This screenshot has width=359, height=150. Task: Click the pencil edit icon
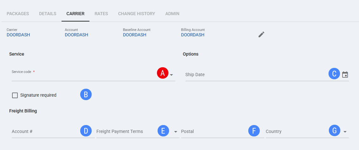[x=261, y=34]
